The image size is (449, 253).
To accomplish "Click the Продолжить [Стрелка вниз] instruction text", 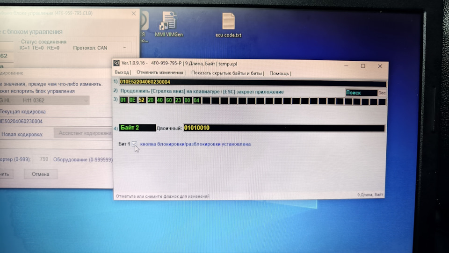I will [202, 92].
